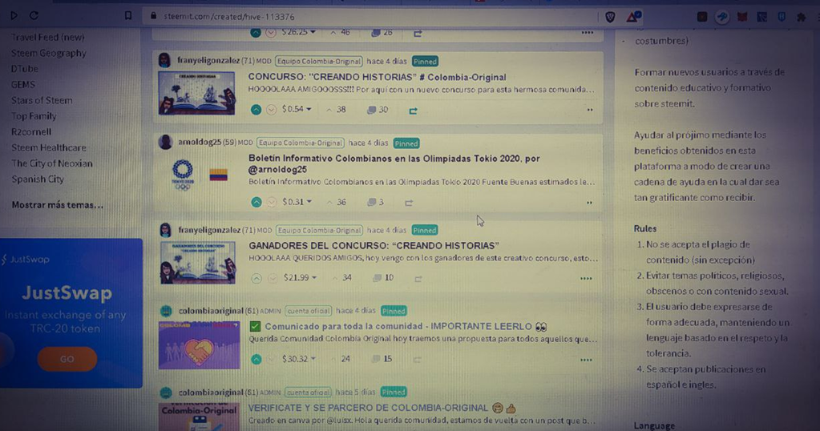Viewport: 820px width, 431px height.
Task: Open Steem Healthcare community
Action: tap(49, 147)
